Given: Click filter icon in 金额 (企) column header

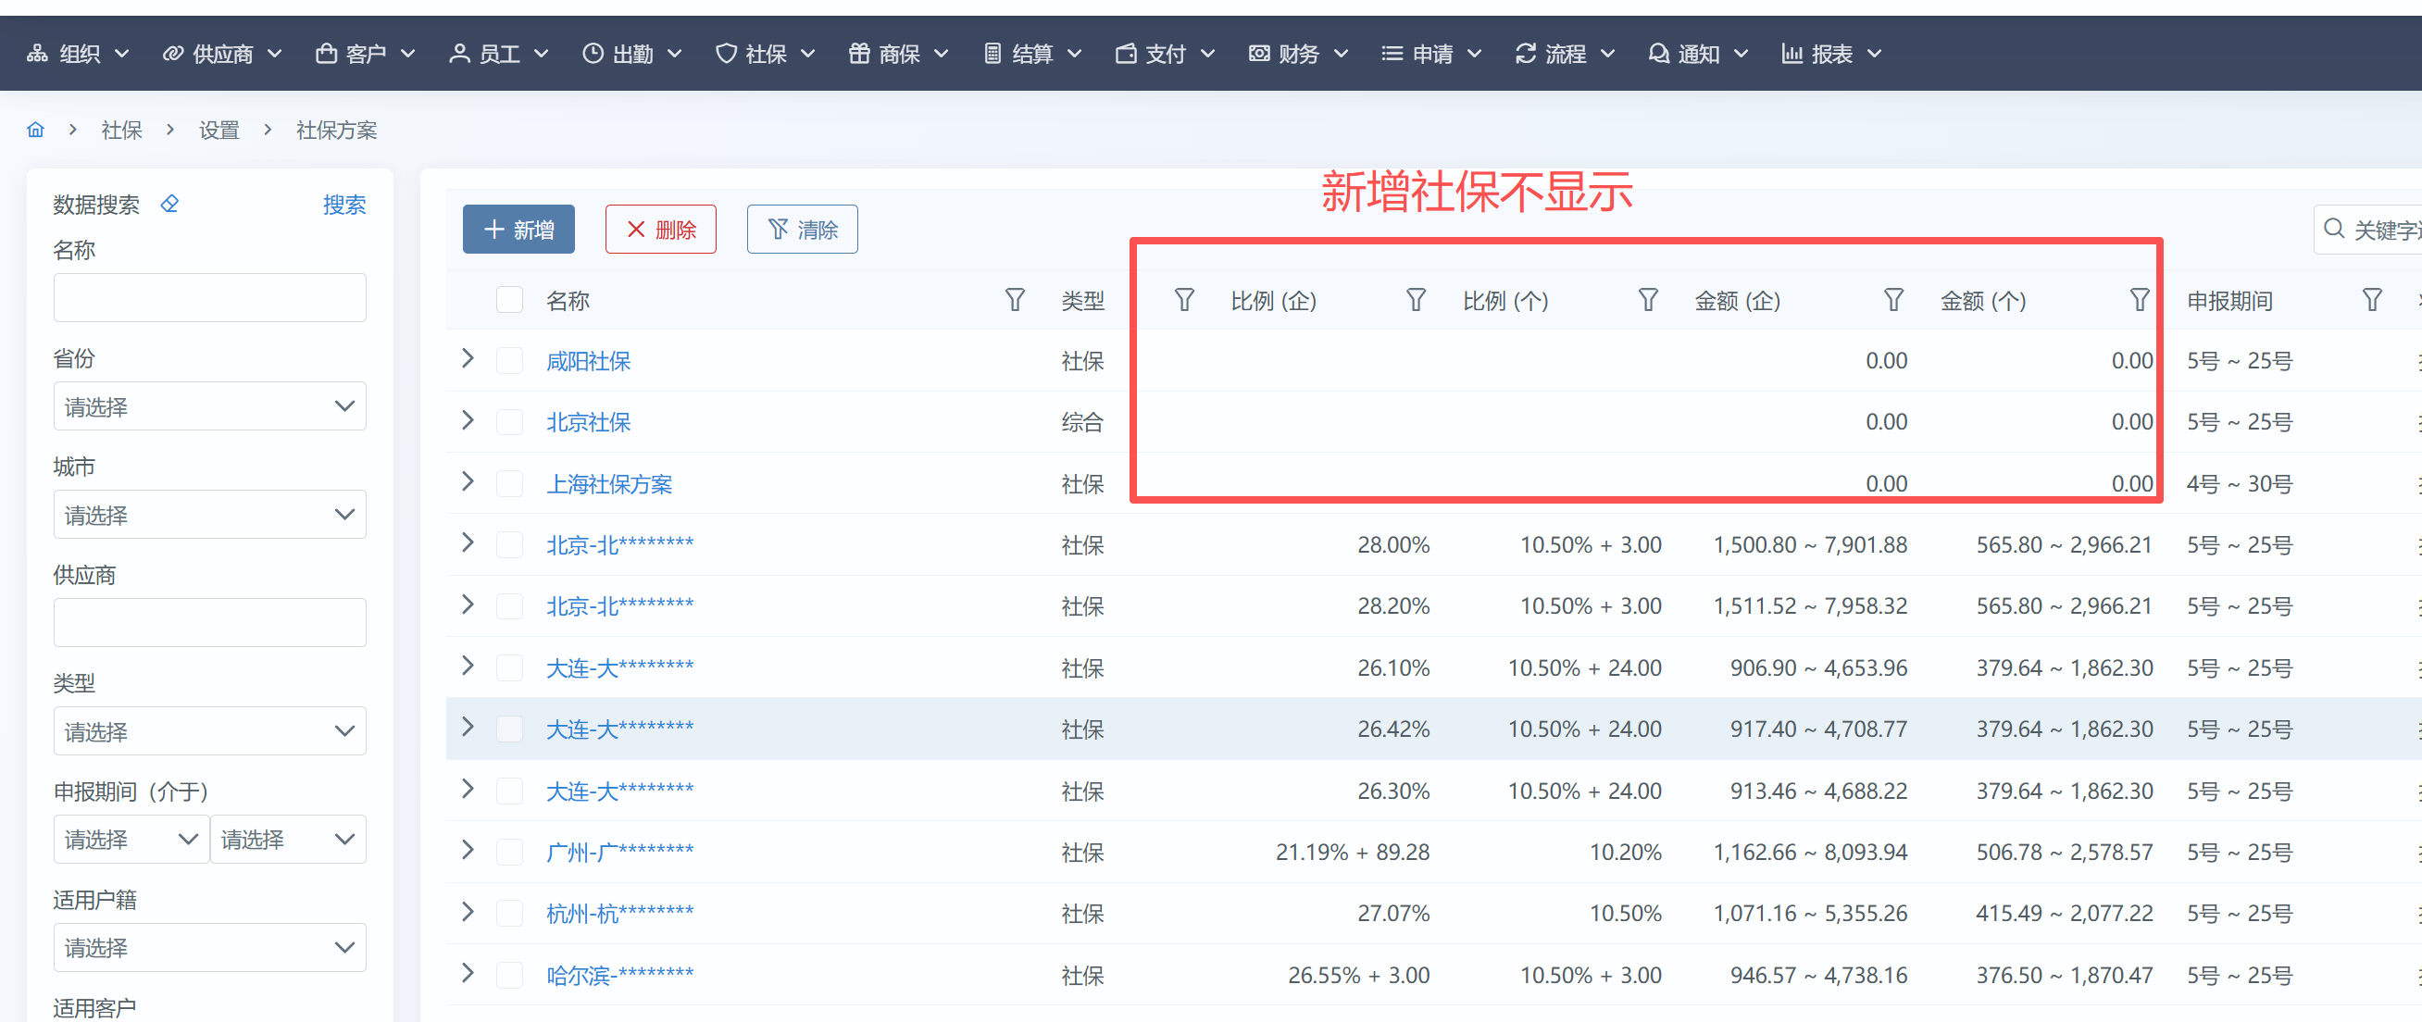Looking at the screenshot, I should (x=1892, y=300).
